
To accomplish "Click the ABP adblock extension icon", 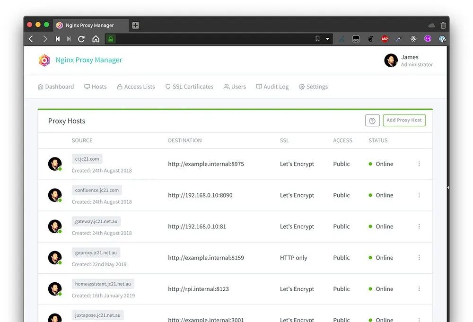I will (385, 39).
